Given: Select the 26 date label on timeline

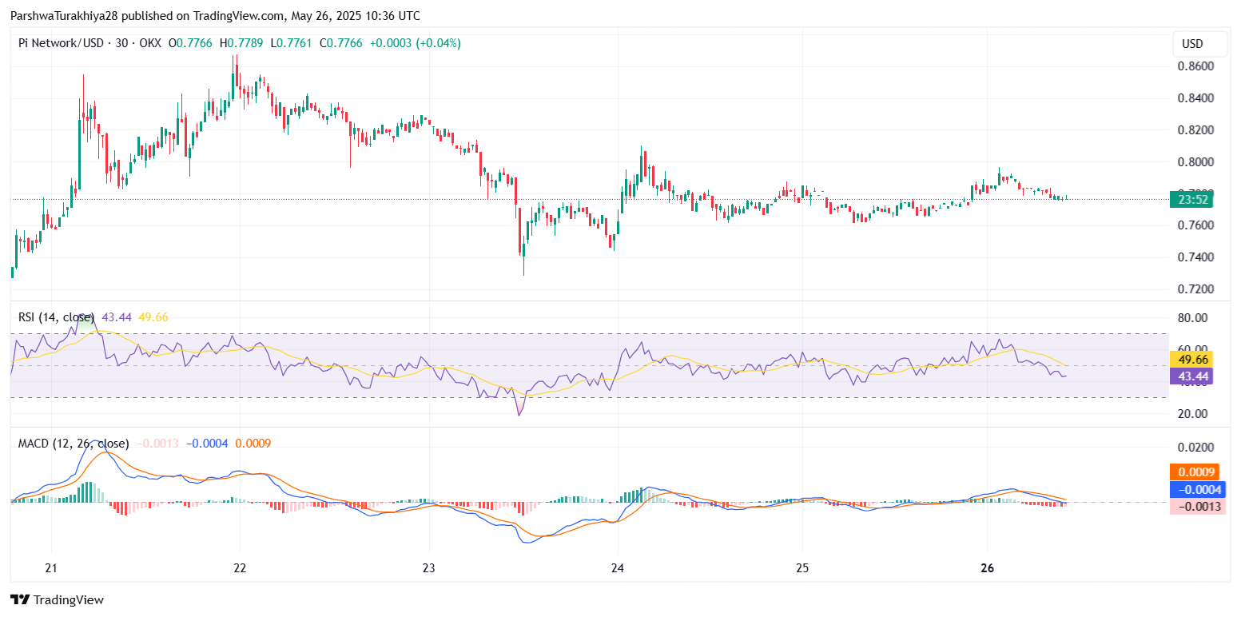Looking at the screenshot, I should (987, 569).
